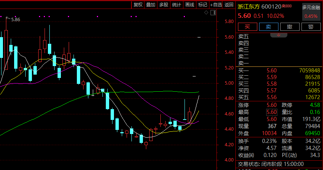Add stock via +自选 button
Screen dimensions: 323x170
pos(216,5)
